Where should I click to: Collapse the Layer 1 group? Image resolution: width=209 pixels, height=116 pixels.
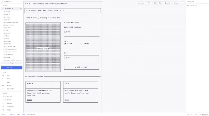click(3, 9)
